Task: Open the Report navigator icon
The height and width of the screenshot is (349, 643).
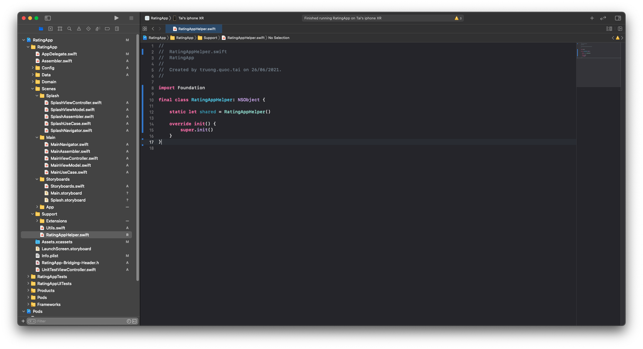Action: pos(117,29)
